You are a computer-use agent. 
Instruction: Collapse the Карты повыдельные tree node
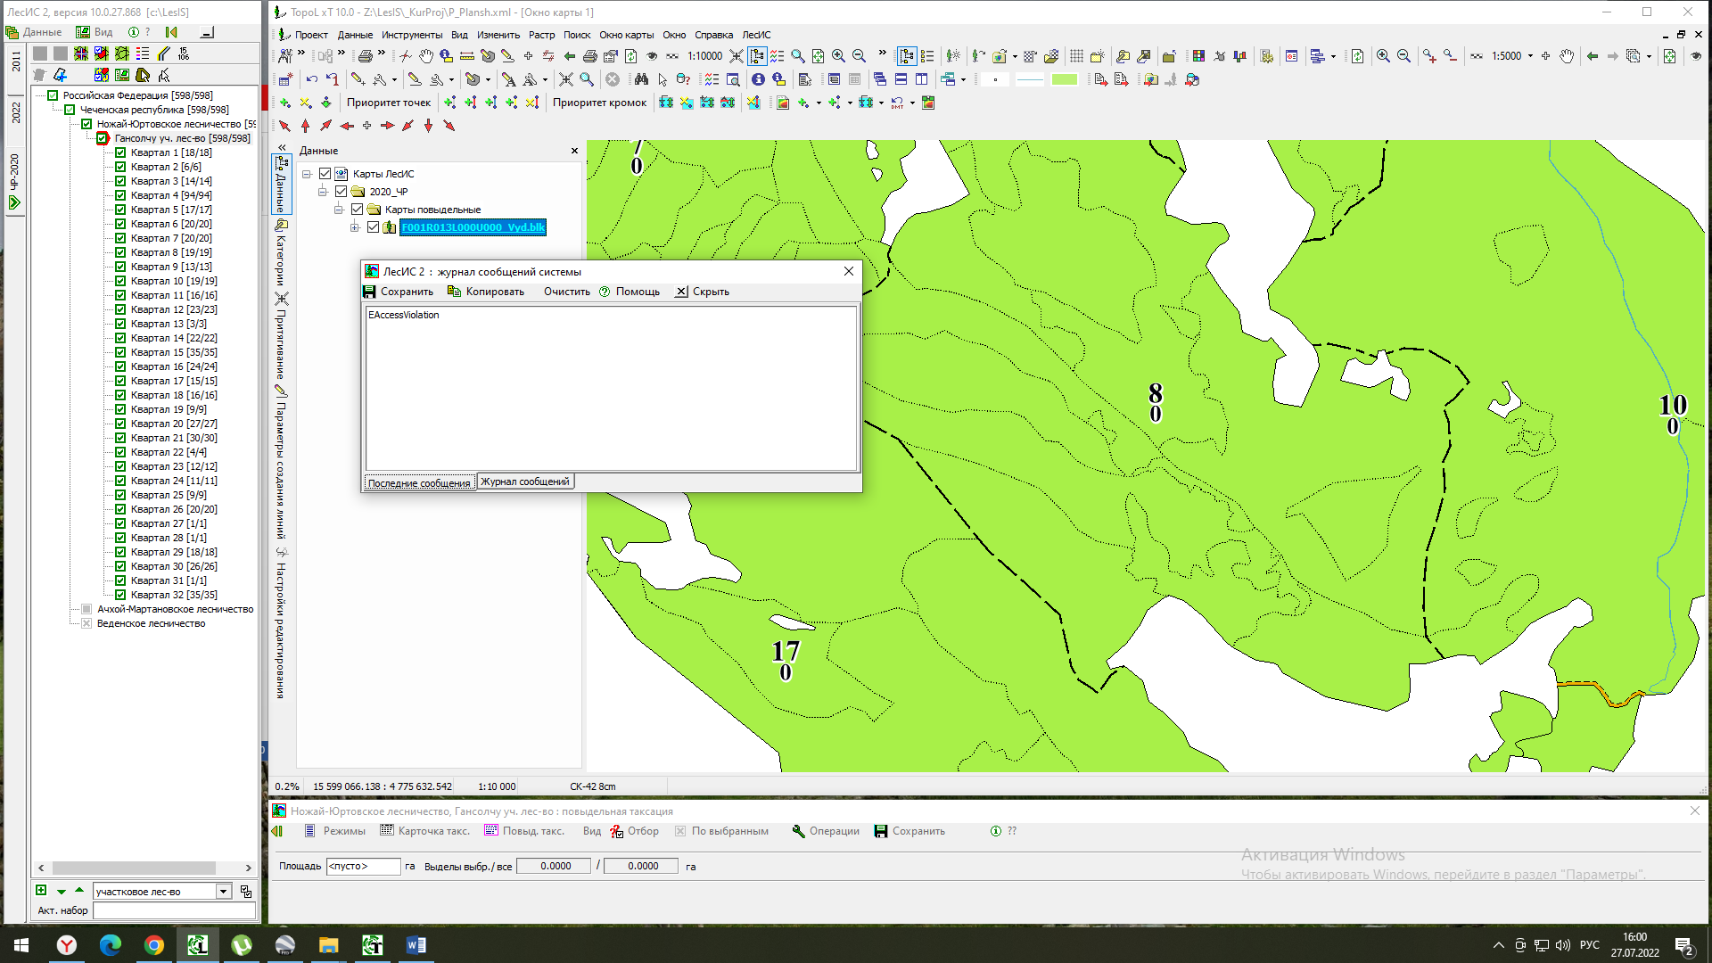(339, 210)
